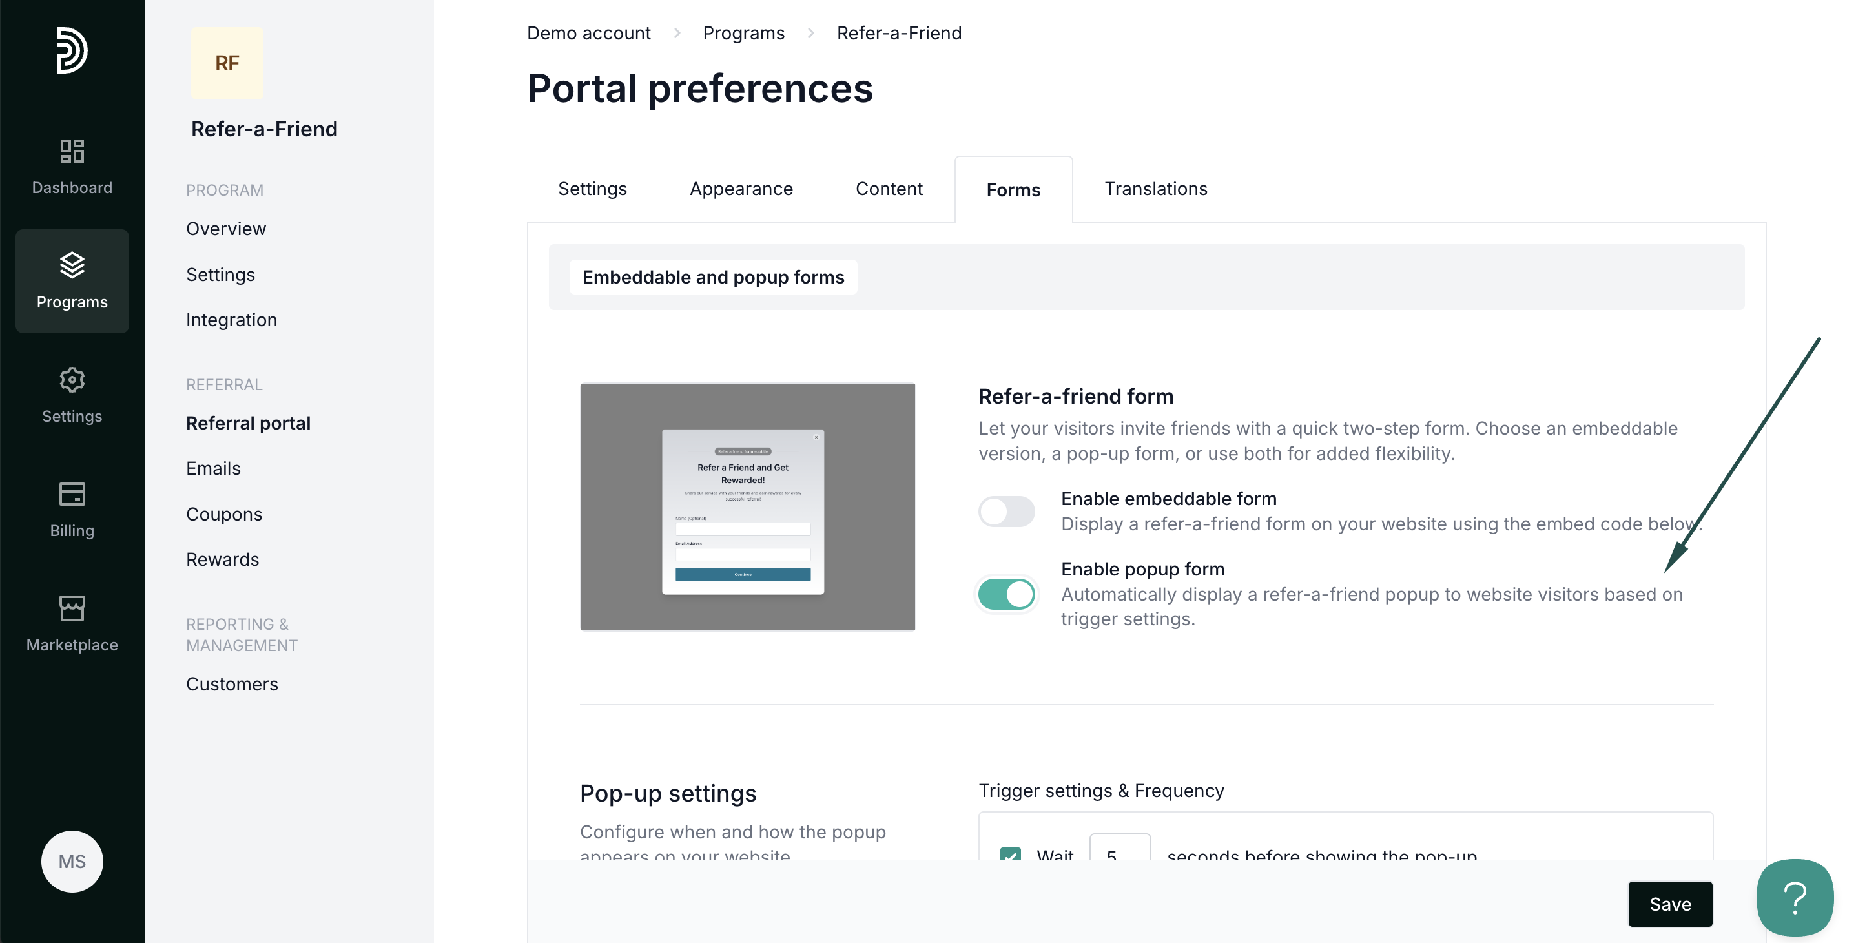
Task: Click the app logo icon in sidebar
Action: (71, 50)
